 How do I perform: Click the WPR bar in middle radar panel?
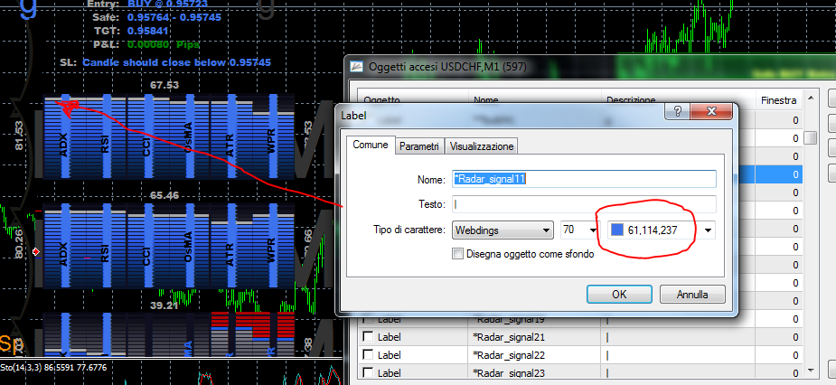273,247
